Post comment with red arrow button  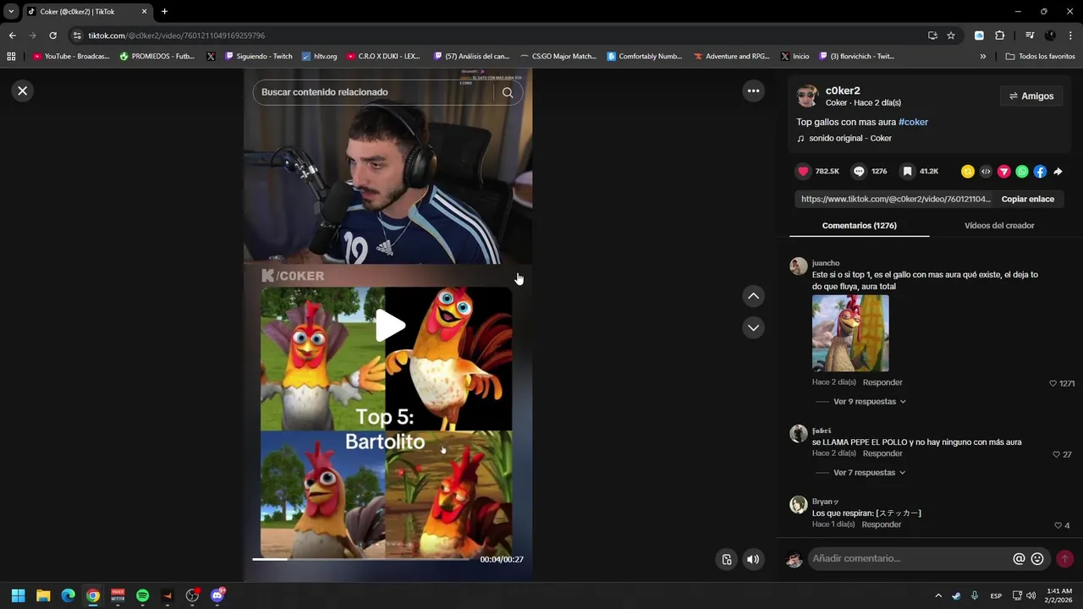[1064, 559]
